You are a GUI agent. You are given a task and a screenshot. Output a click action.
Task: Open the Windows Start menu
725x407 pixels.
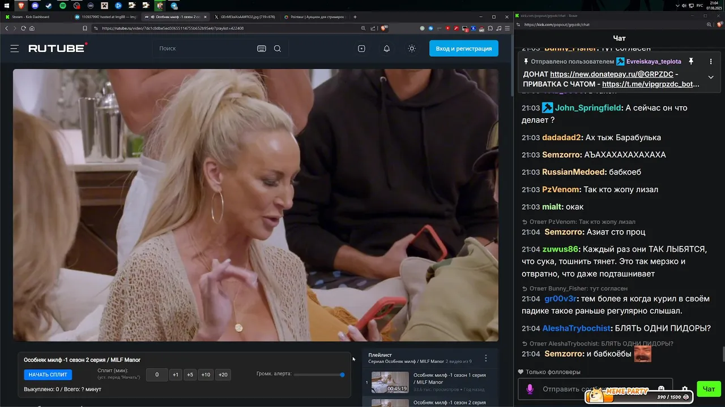pyautogui.click(x=7, y=6)
